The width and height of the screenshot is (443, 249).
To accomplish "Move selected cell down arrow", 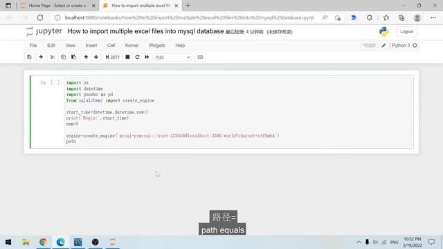I will pyautogui.click(x=96, y=57).
